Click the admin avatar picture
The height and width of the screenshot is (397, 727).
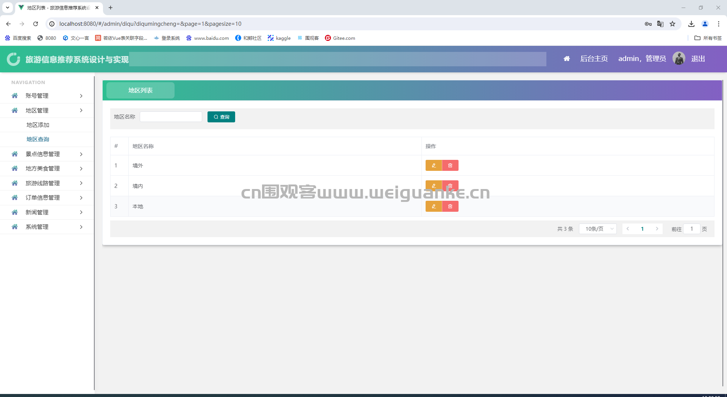click(x=679, y=58)
